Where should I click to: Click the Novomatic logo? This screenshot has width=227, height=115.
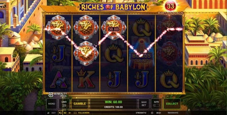pos(173,113)
